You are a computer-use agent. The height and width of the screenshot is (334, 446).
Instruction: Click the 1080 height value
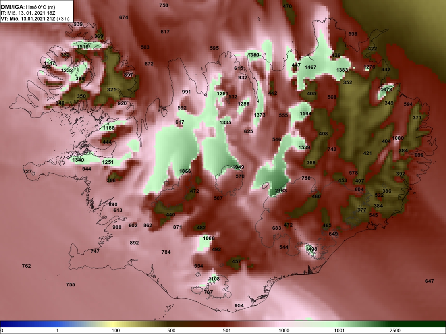click(x=398, y=138)
